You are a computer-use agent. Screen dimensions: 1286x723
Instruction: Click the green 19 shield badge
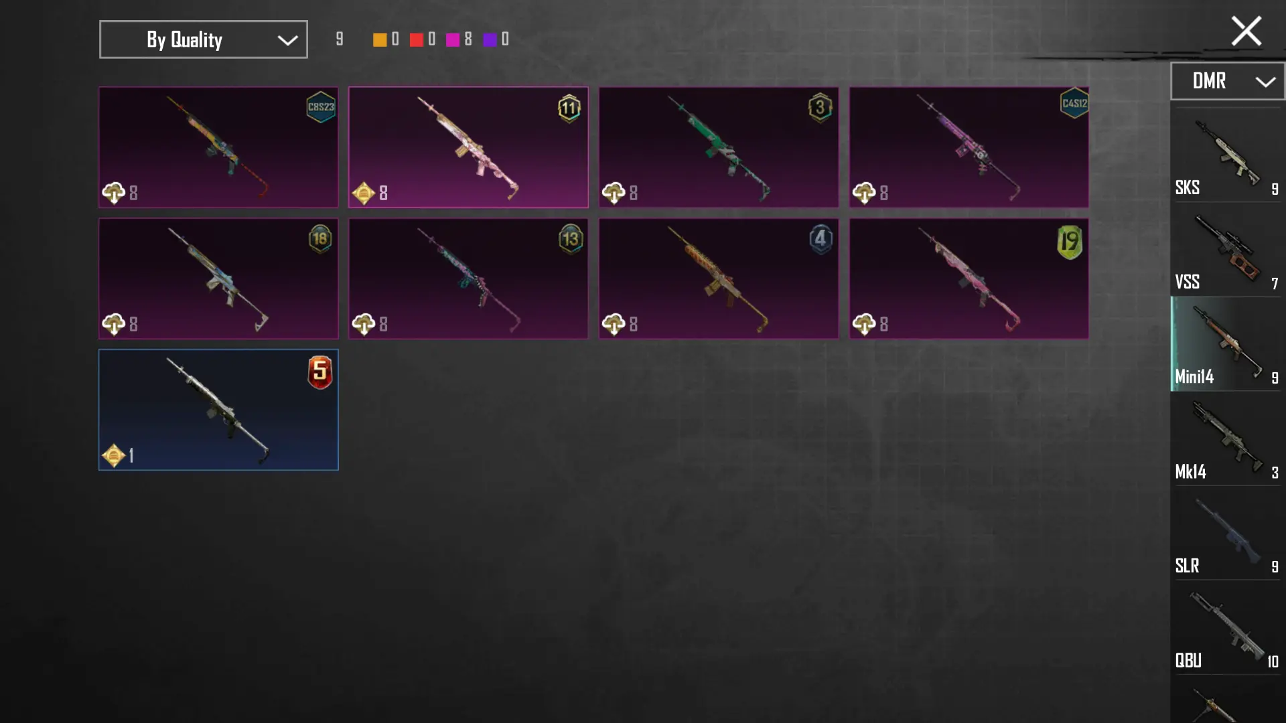tap(1070, 242)
